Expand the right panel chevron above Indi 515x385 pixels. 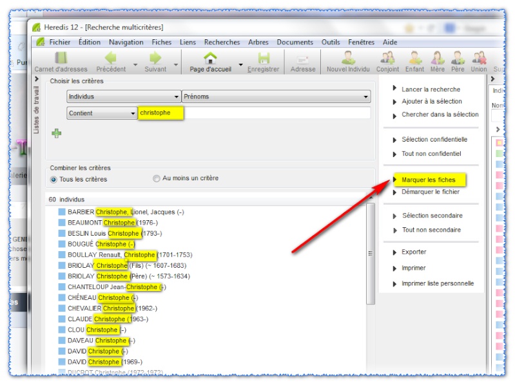pos(492,79)
